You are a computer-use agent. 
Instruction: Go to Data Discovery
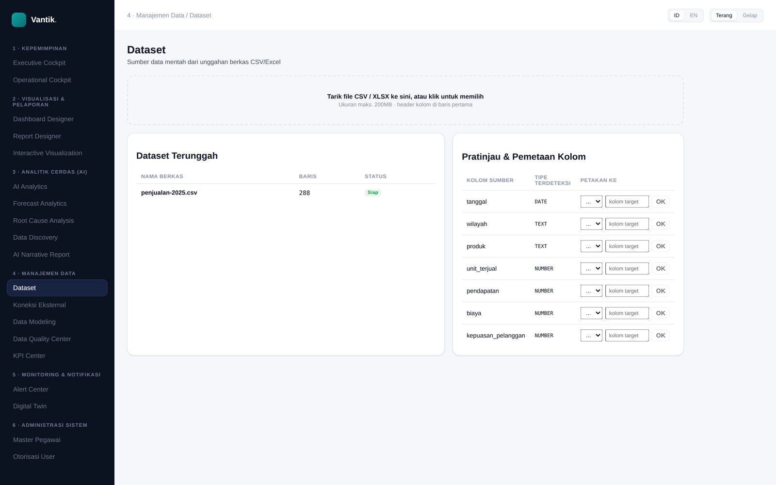[x=57, y=238]
